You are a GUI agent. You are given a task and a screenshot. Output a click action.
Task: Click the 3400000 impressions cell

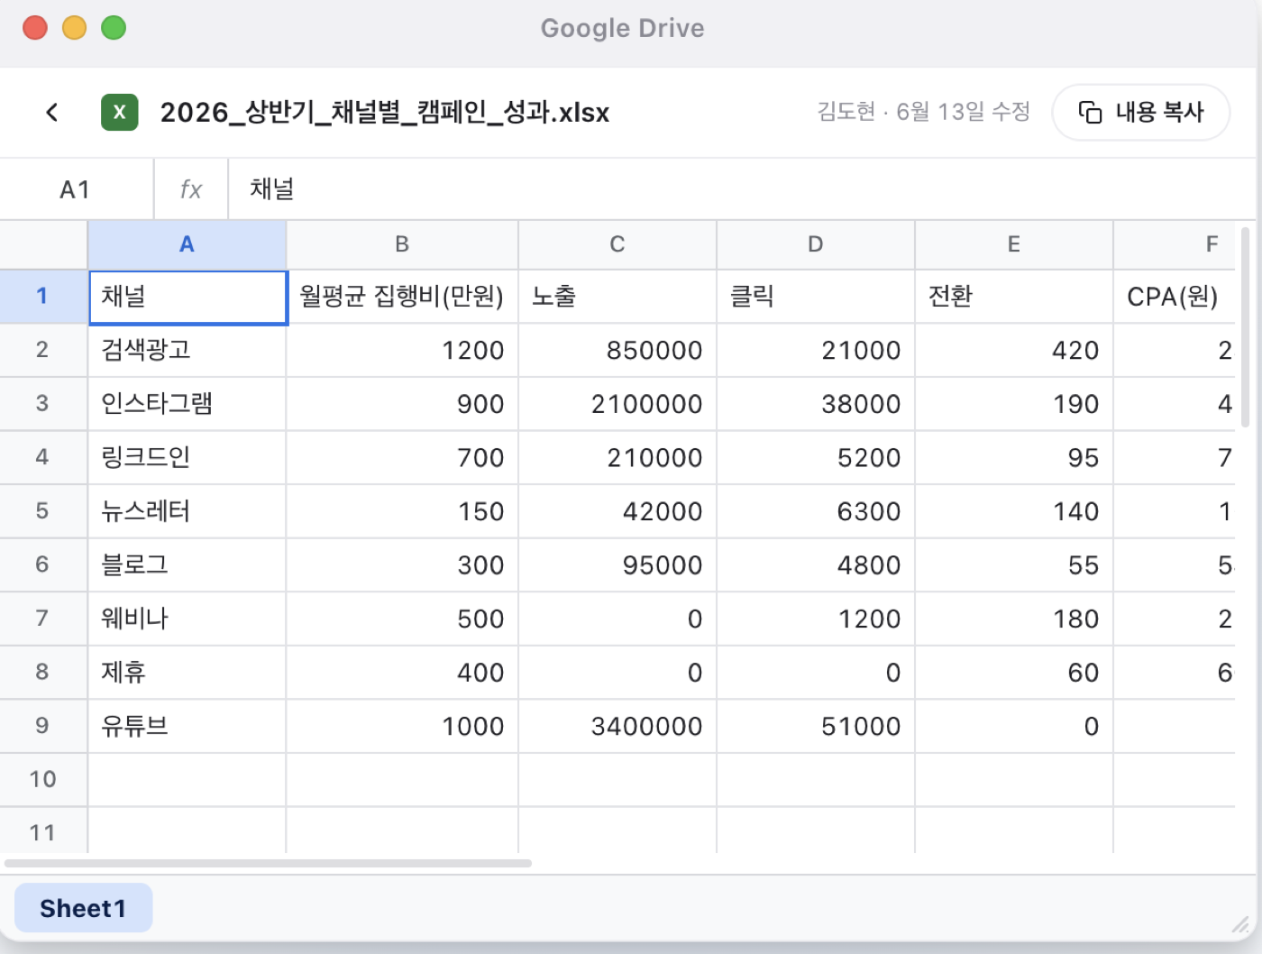[x=617, y=726]
